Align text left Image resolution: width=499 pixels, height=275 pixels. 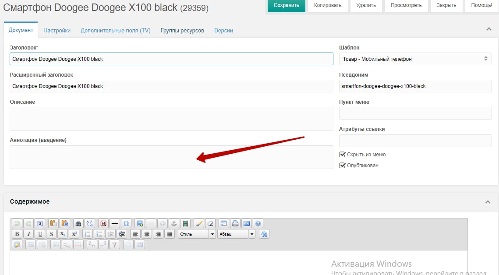click(135, 234)
